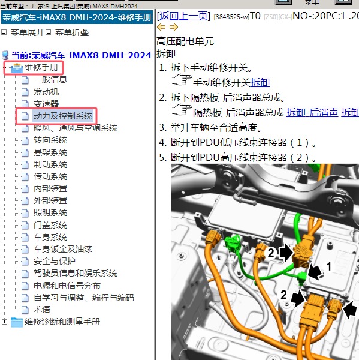
Task: Click the 维修诊断和测量手册 tree label
Action: coord(62,322)
